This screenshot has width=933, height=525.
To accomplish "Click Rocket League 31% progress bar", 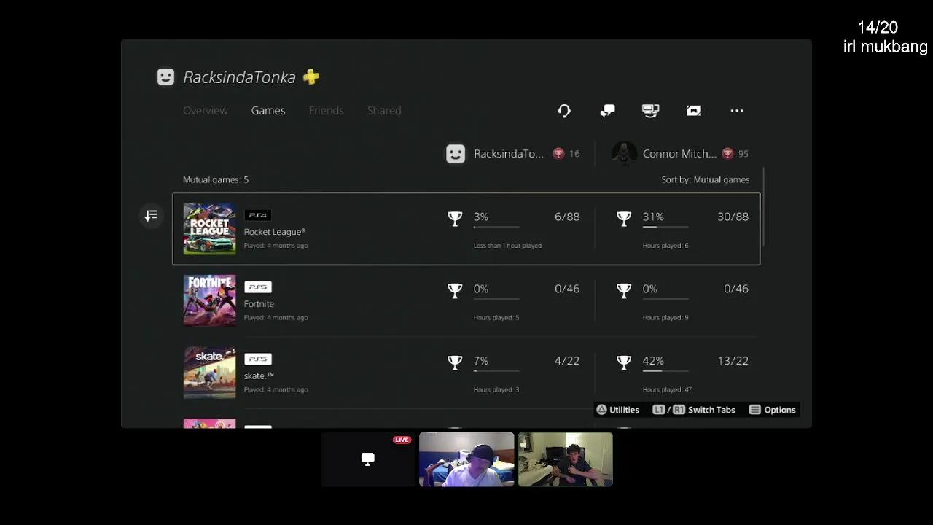I will 665,227.
